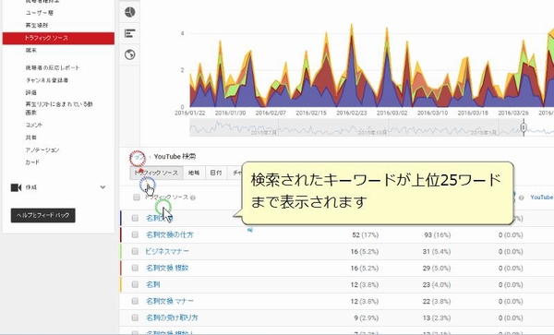The image size is (554, 335).
Task: Check the box for 名刺交換 複数 row
Action: tap(135, 268)
